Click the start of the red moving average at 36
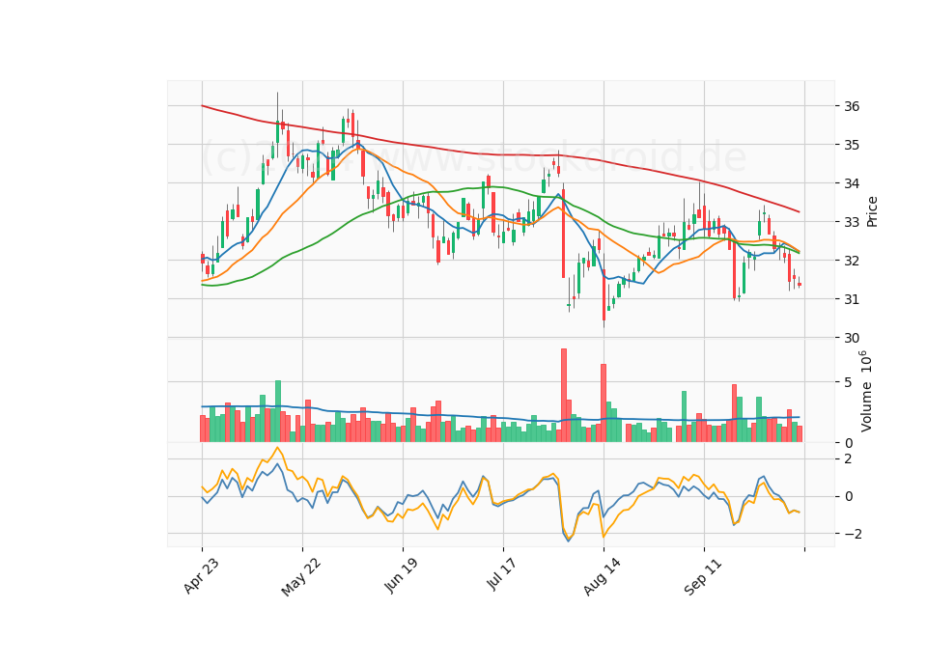The image size is (927, 666). 202,105
